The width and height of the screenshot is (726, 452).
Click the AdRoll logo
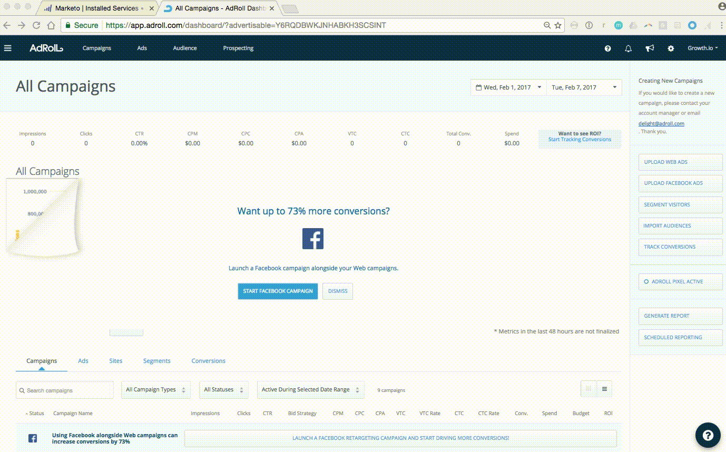[46, 48]
